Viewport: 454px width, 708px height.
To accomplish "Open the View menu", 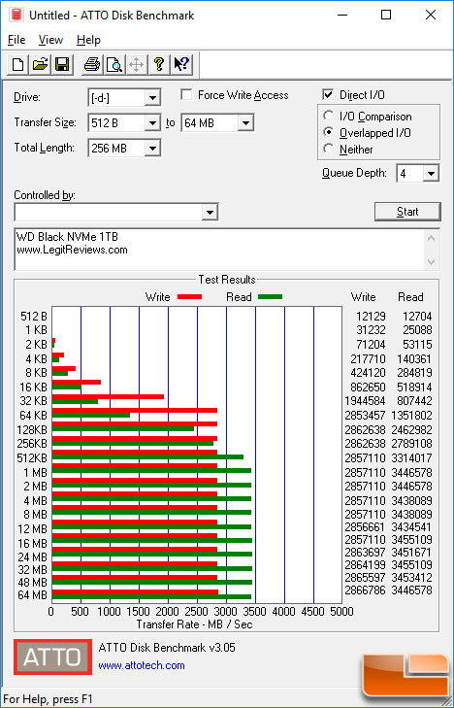I will [50, 40].
